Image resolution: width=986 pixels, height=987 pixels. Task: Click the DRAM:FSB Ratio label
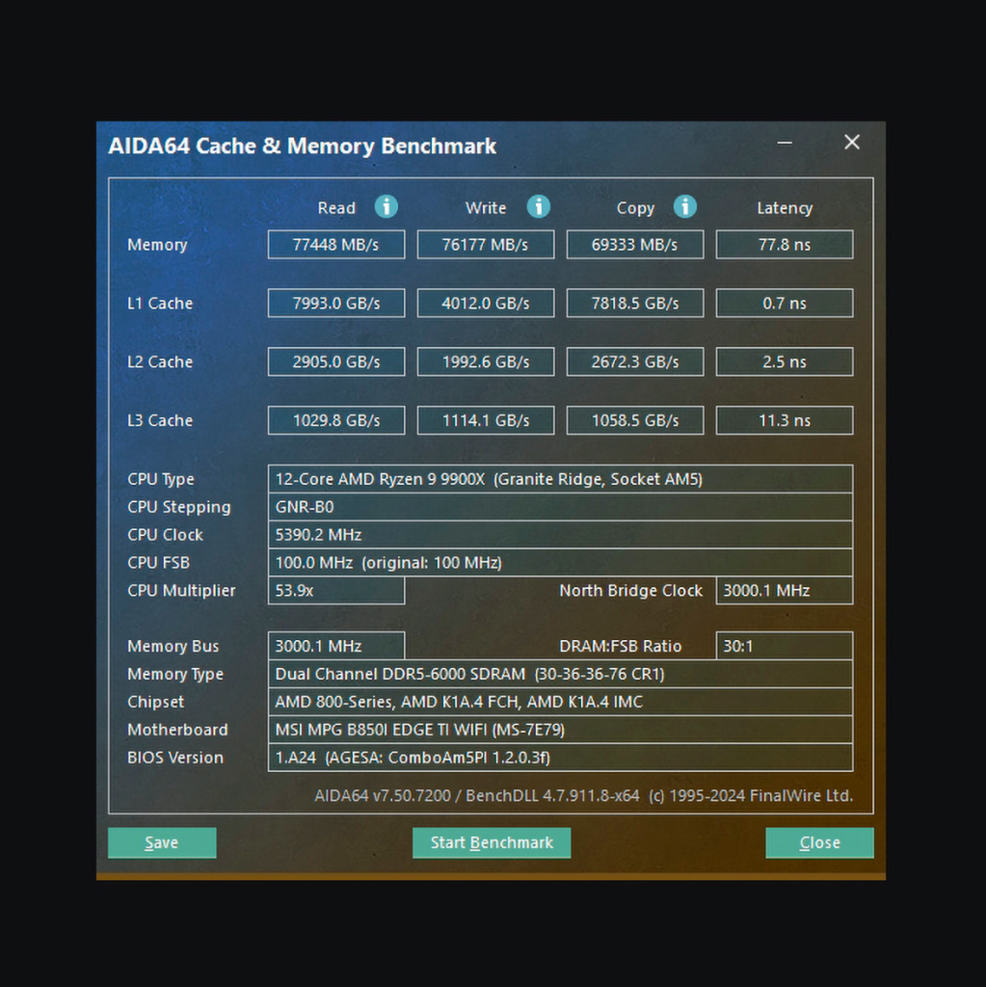(x=620, y=646)
